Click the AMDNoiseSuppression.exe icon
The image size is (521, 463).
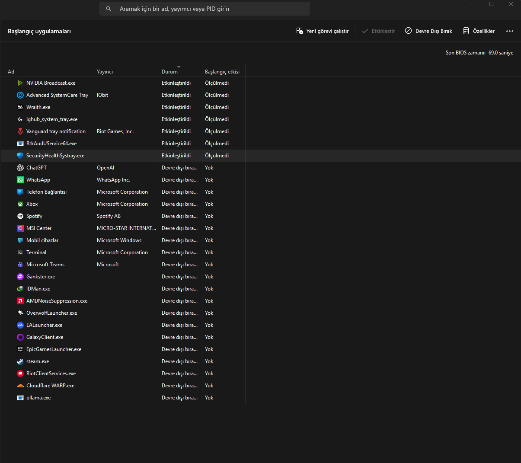[x=20, y=301]
